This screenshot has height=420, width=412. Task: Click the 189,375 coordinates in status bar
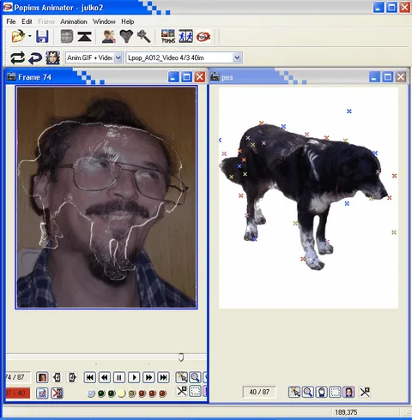pyautogui.click(x=346, y=412)
